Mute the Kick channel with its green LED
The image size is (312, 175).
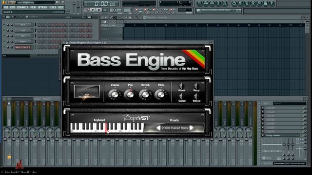pos(4,25)
